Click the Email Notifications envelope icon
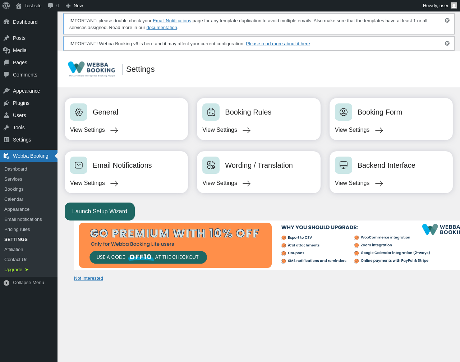The height and width of the screenshot is (362, 460). click(x=79, y=165)
